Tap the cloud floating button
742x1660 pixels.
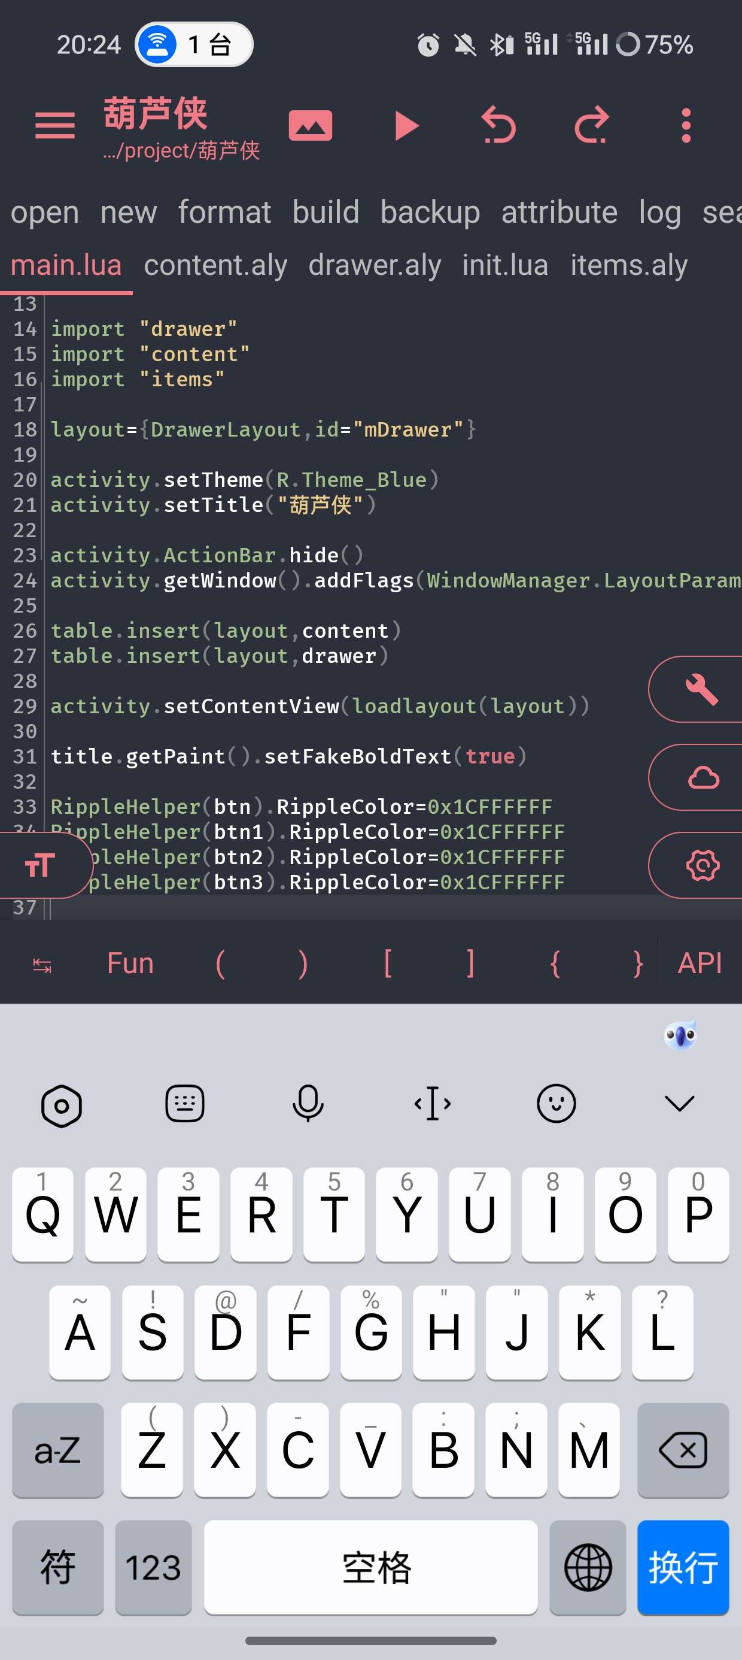click(x=695, y=777)
